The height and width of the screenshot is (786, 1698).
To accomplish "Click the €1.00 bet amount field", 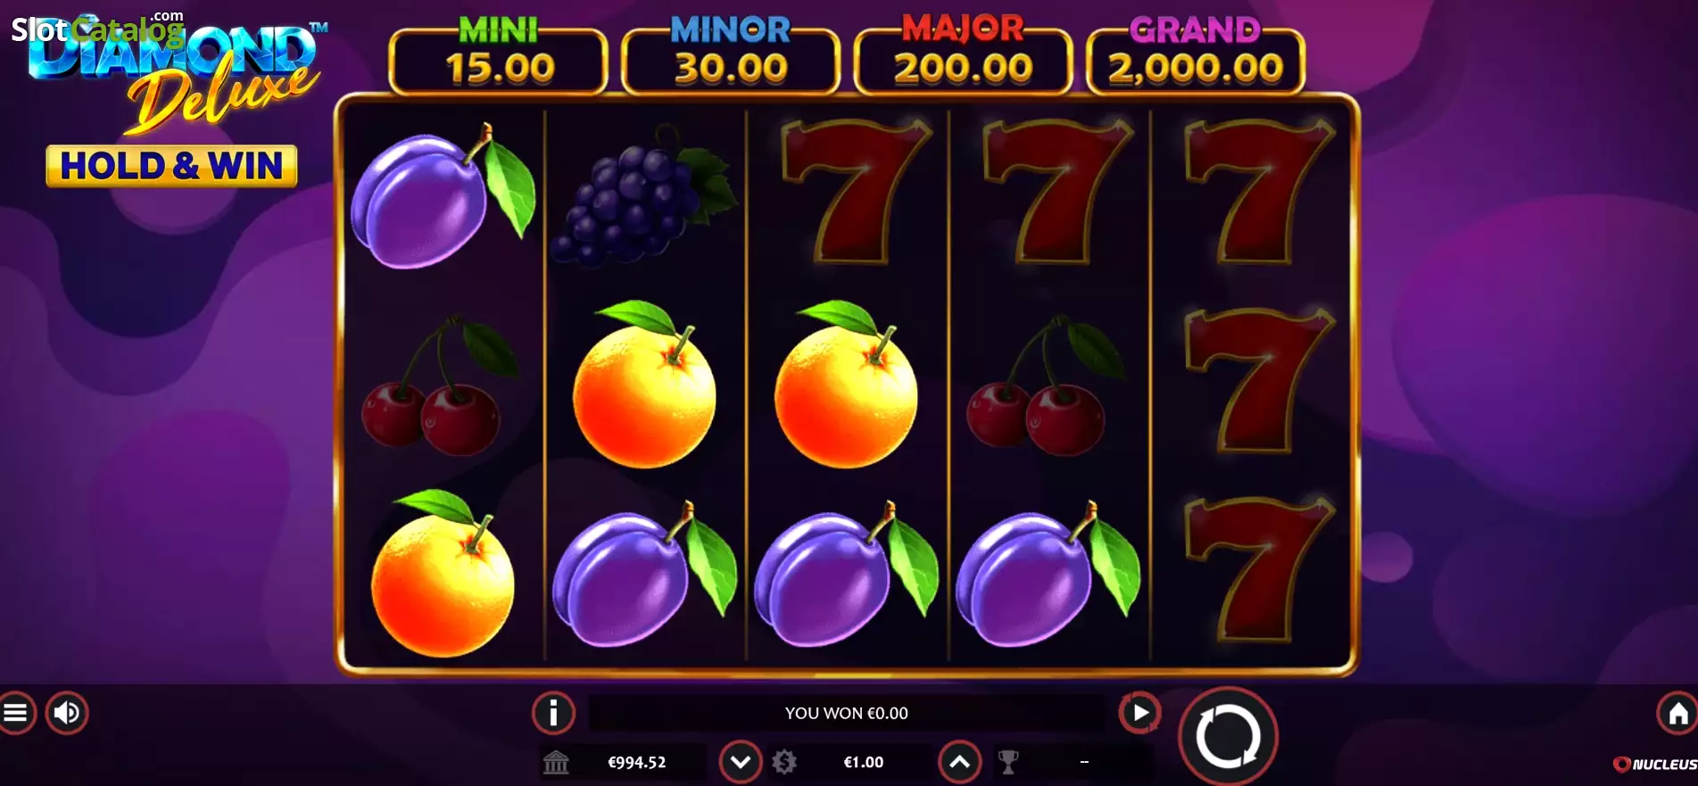I will [x=864, y=762].
